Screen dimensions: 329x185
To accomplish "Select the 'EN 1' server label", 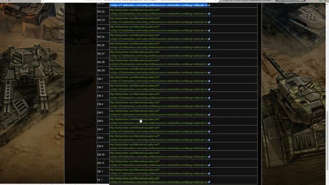I will tap(100, 79).
